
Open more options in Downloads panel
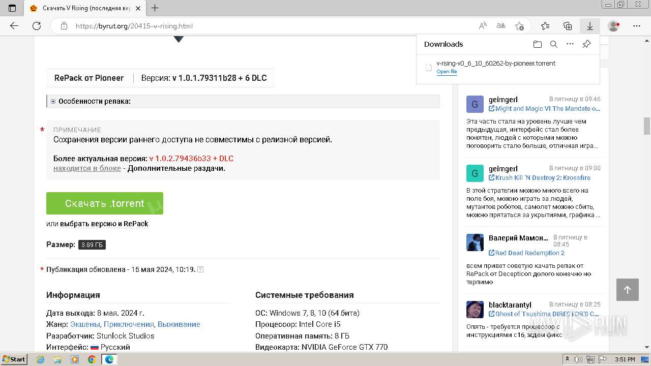click(x=570, y=44)
